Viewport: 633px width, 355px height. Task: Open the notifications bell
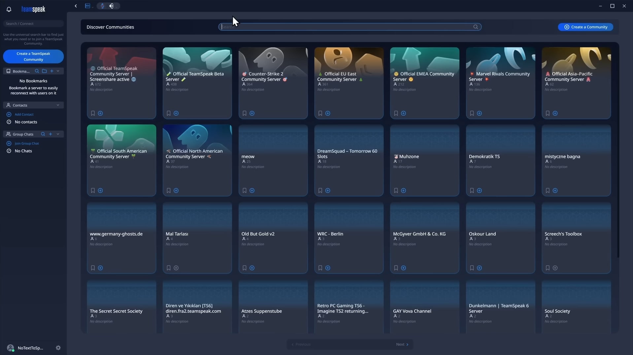pos(9,9)
